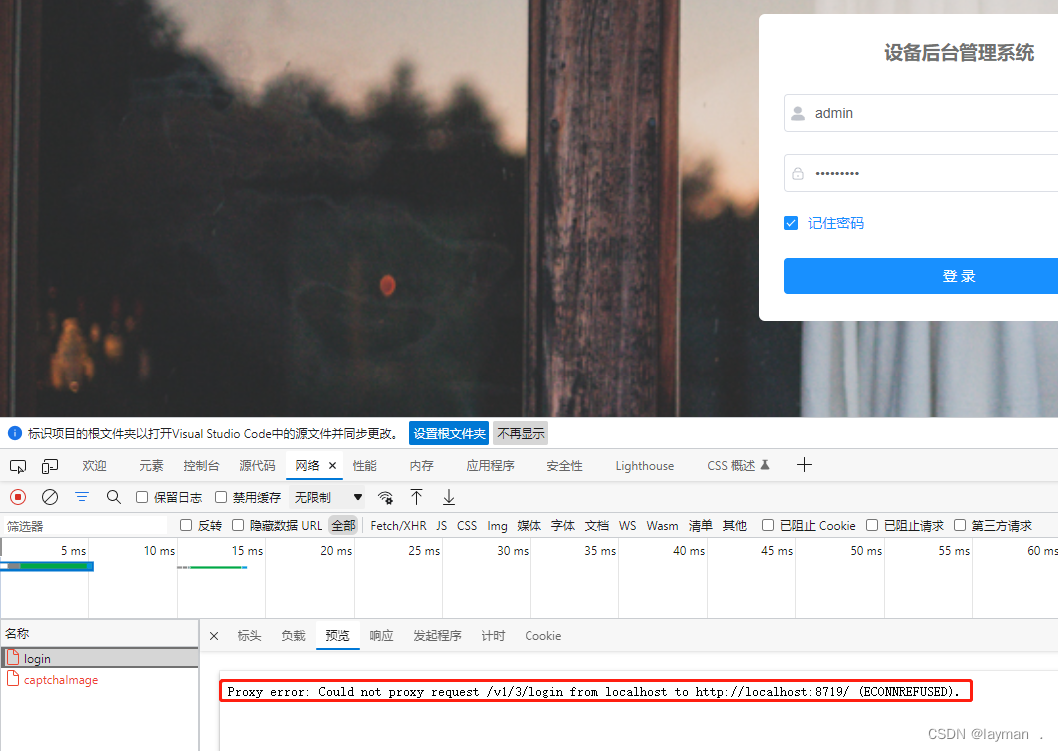Image resolution: width=1058 pixels, height=751 pixels.
Task: Click the 名称 column header
Action: pyautogui.click(x=100, y=633)
